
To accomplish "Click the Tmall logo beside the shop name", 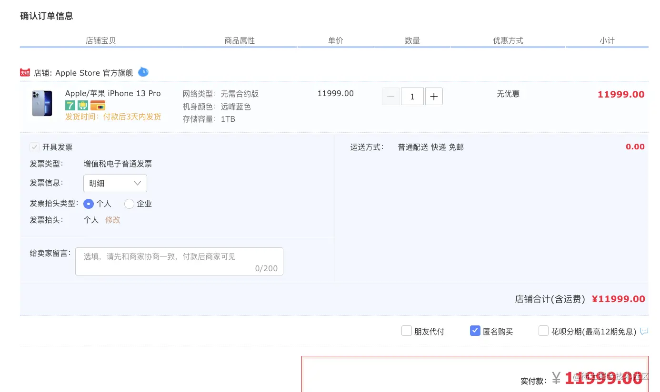I will [x=25, y=73].
